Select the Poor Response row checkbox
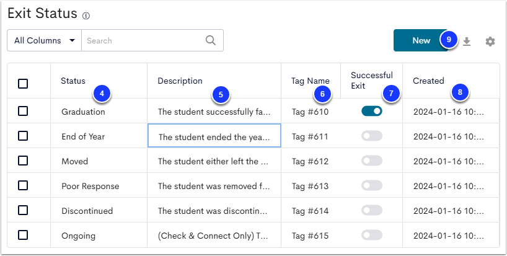The width and height of the screenshot is (507, 256). 23,185
